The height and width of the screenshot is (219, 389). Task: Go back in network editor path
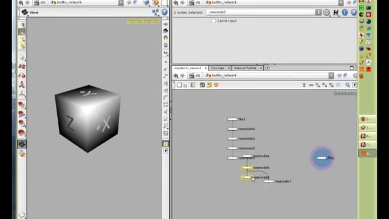coord(176,75)
